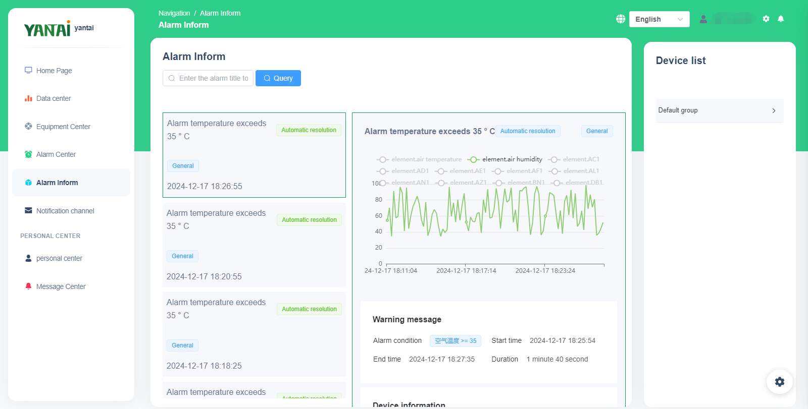The width and height of the screenshot is (808, 409).
Task: Select alarm card dated 2024-12-17 18:20:55
Action: pos(254,245)
